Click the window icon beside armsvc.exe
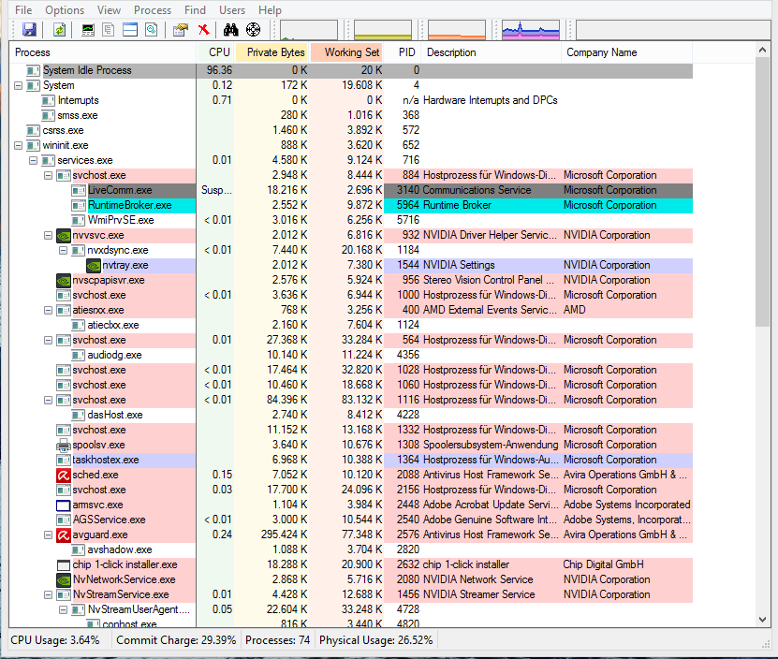Viewport: 778px width, 659px height. pyautogui.click(x=64, y=505)
